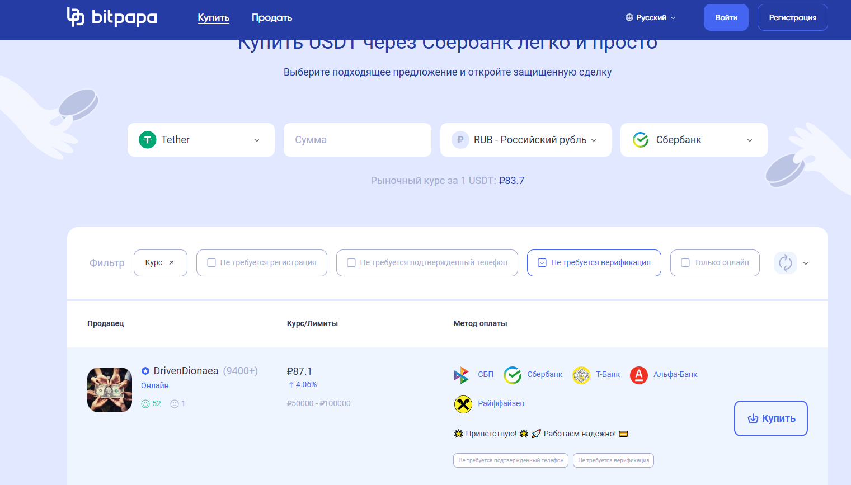
Task: Click the Т-Банк payment method link
Action: pyautogui.click(x=608, y=375)
